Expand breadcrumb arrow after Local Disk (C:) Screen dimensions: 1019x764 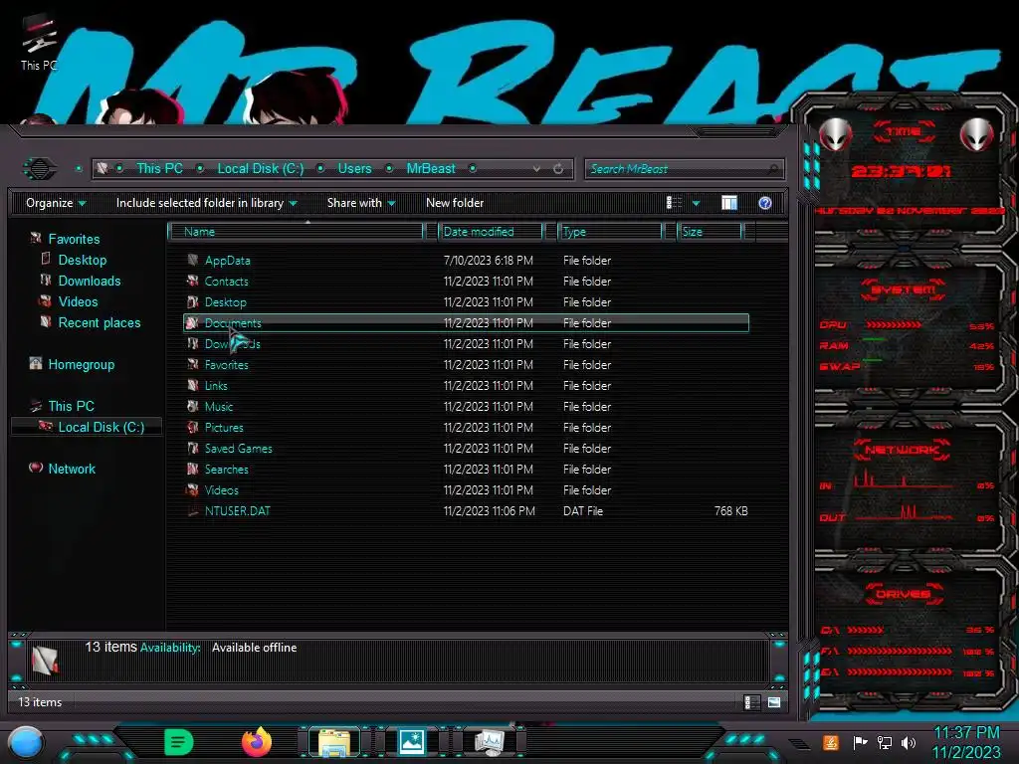click(320, 169)
